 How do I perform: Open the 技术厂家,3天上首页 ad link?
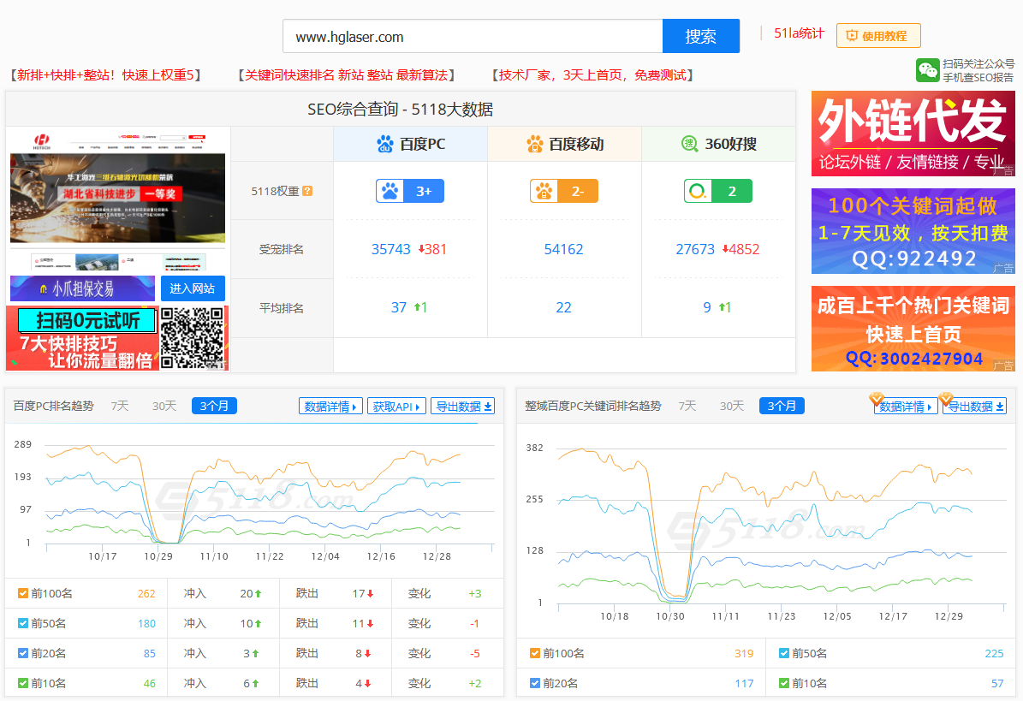pyautogui.click(x=592, y=75)
